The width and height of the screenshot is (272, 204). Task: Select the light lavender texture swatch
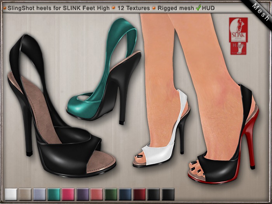[x=40, y=194]
